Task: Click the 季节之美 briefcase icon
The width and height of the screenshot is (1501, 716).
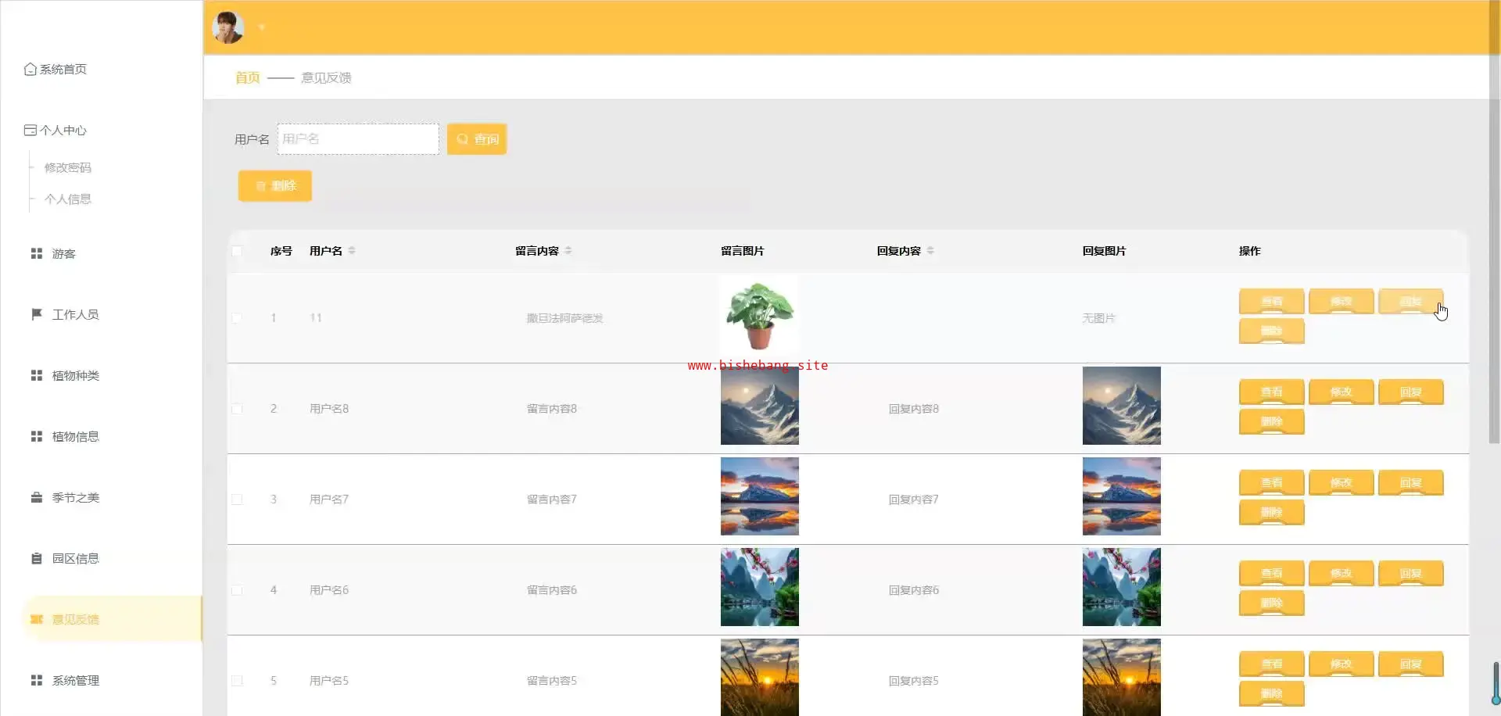Action: pyautogui.click(x=36, y=498)
